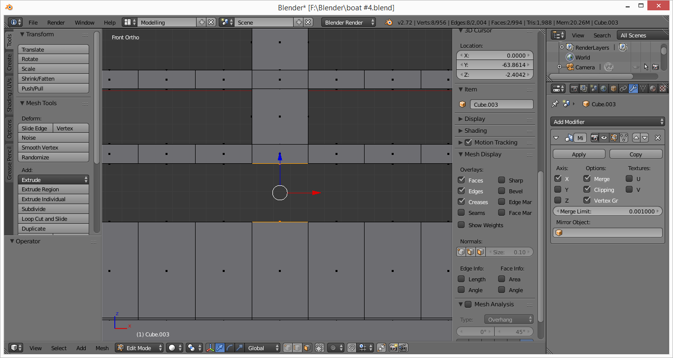This screenshot has height=358, width=673.
Task: Open the Material properties tab
Action: [653, 89]
